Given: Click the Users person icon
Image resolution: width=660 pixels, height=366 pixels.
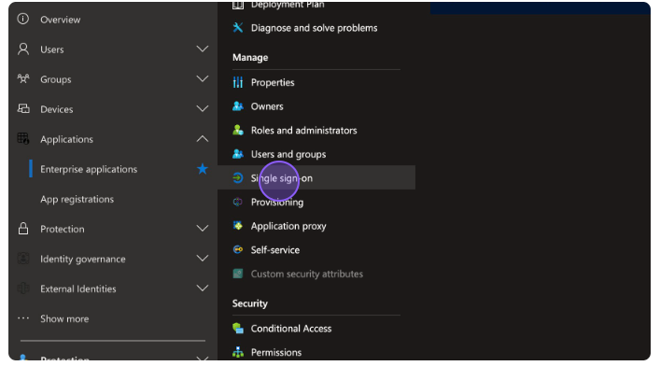Looking at the screenshot, I should tap(23, 49).
